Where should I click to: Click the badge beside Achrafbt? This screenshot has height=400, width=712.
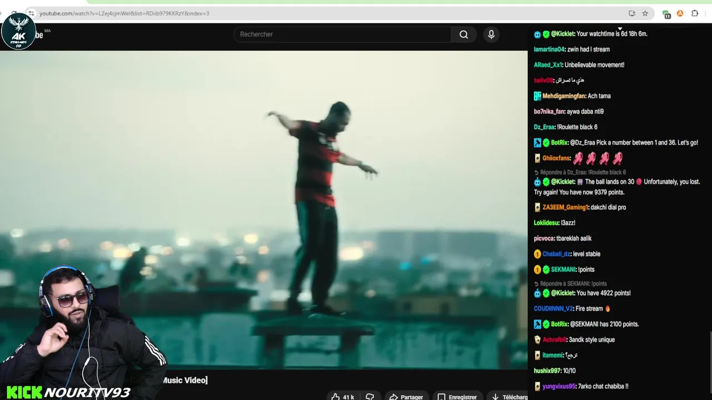[537, 339]
